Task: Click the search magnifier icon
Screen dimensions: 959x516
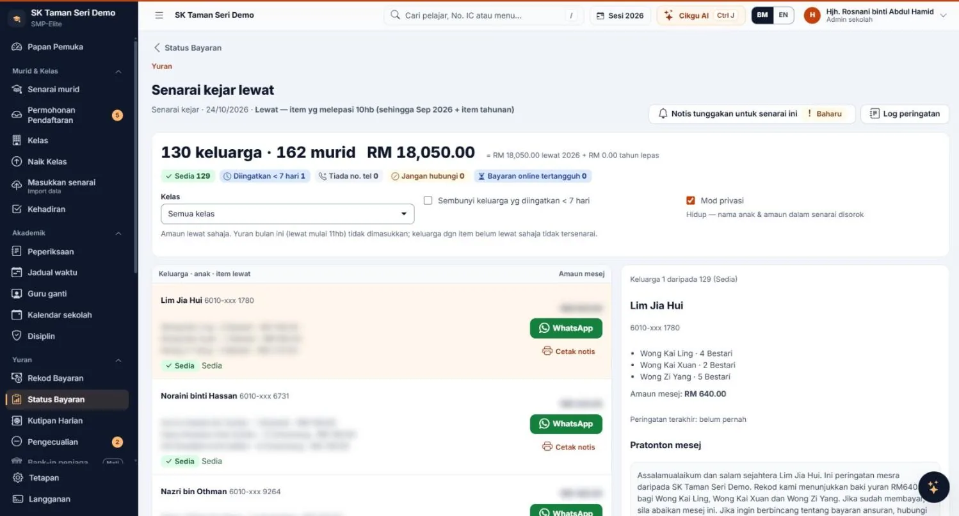Action: click(x=395, y=15)
